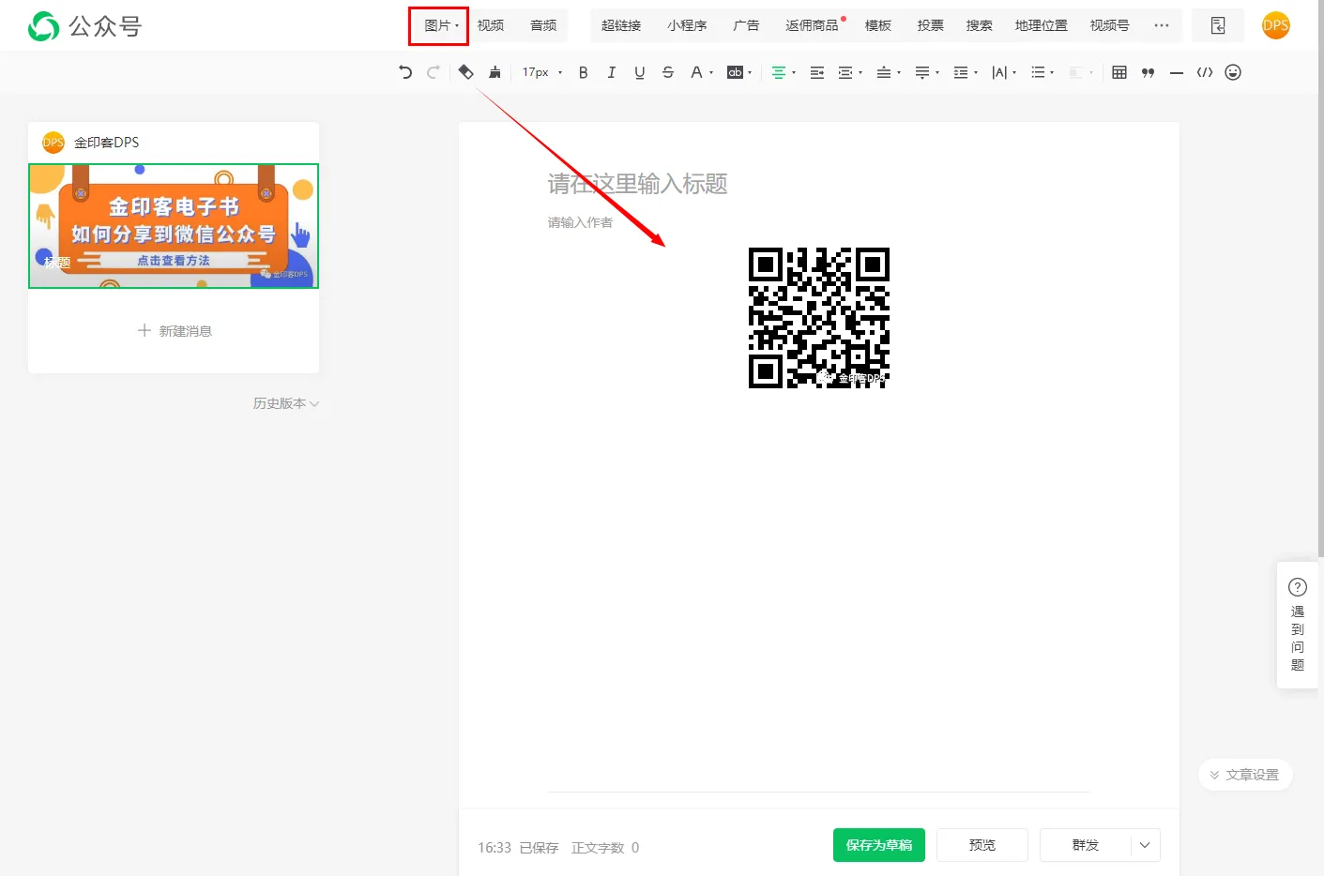Save the article with 保存为草稿

click(879, 845)
